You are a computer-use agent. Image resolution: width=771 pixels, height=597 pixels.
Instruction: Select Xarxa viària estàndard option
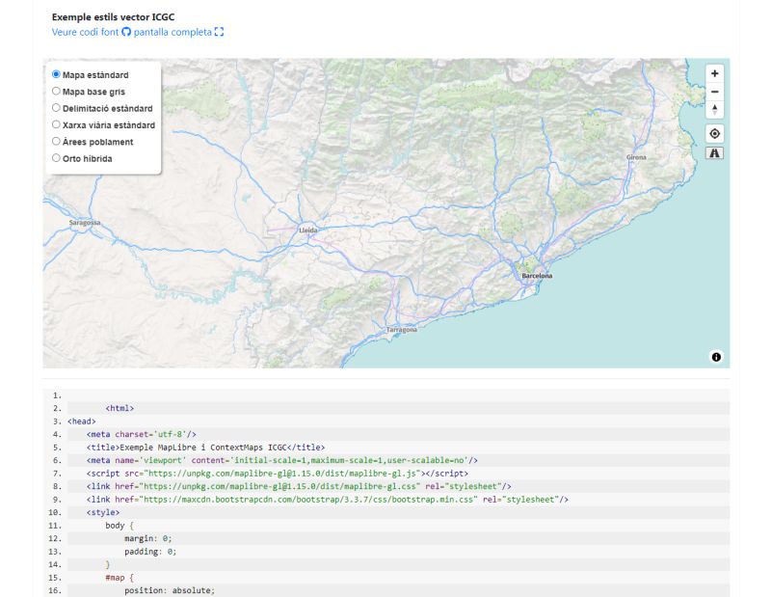point(55,124)
